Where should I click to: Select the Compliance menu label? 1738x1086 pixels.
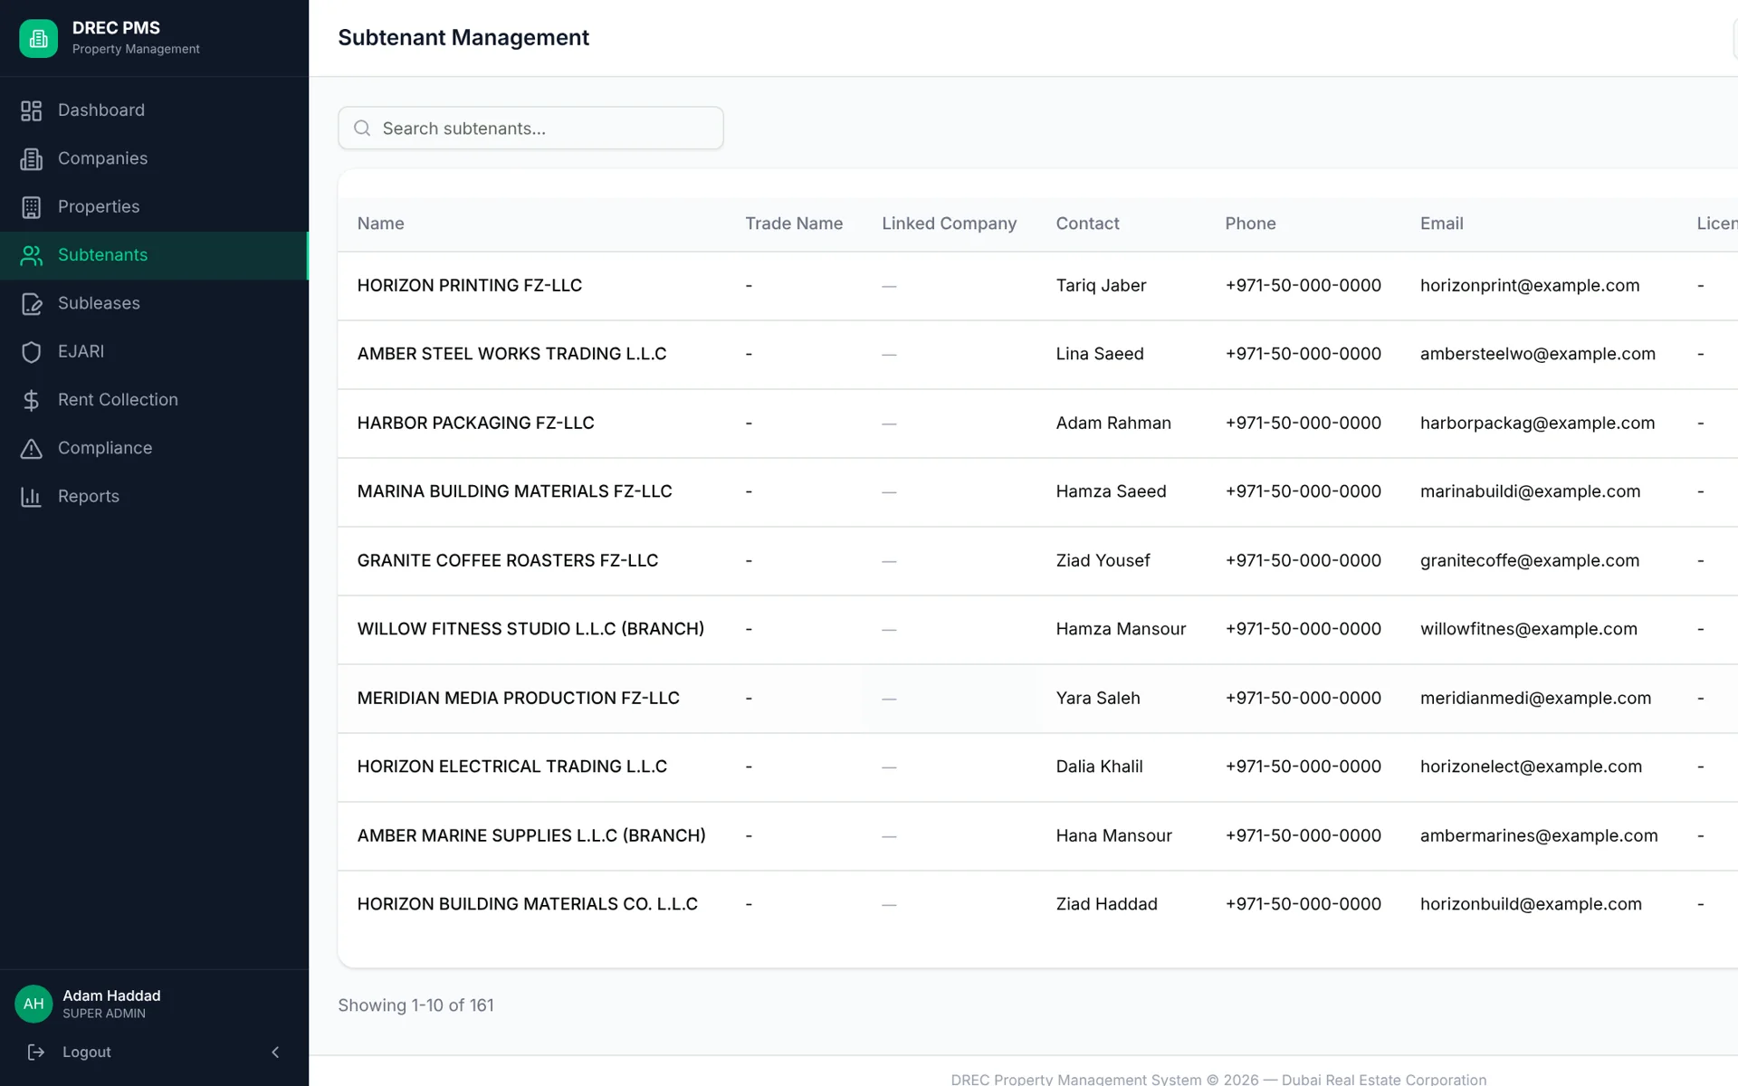105,448
